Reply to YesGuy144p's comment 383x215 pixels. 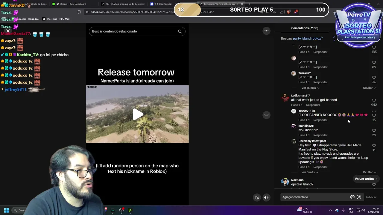[320, 120]
